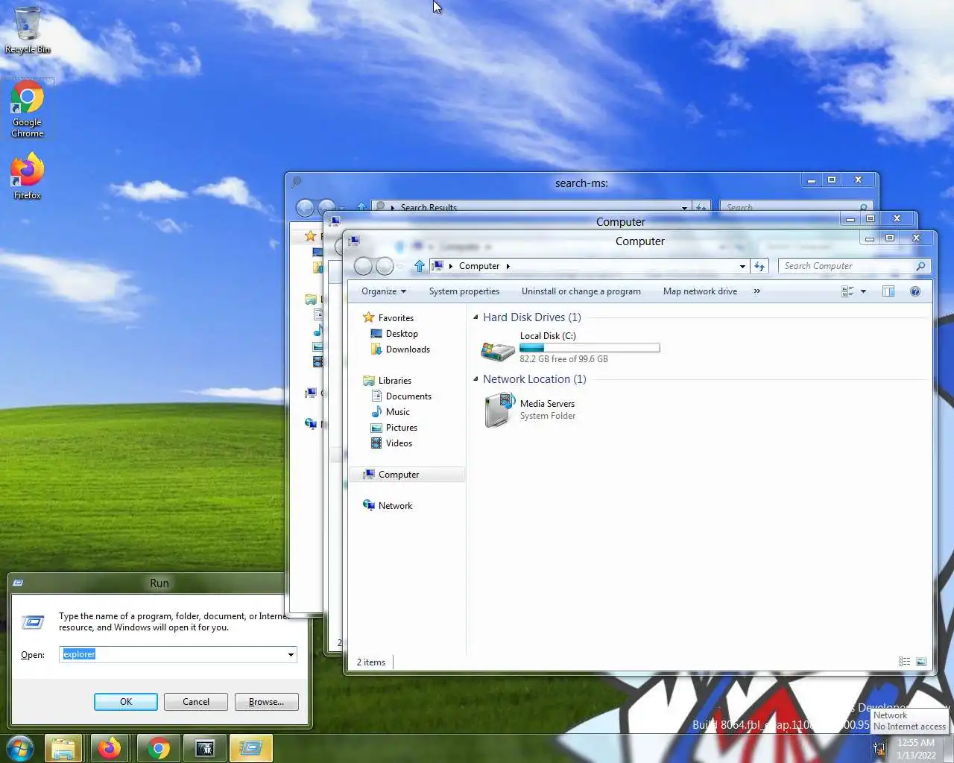Toggle the preview pane button
This screenshot has height=763, width=954.
888,291
